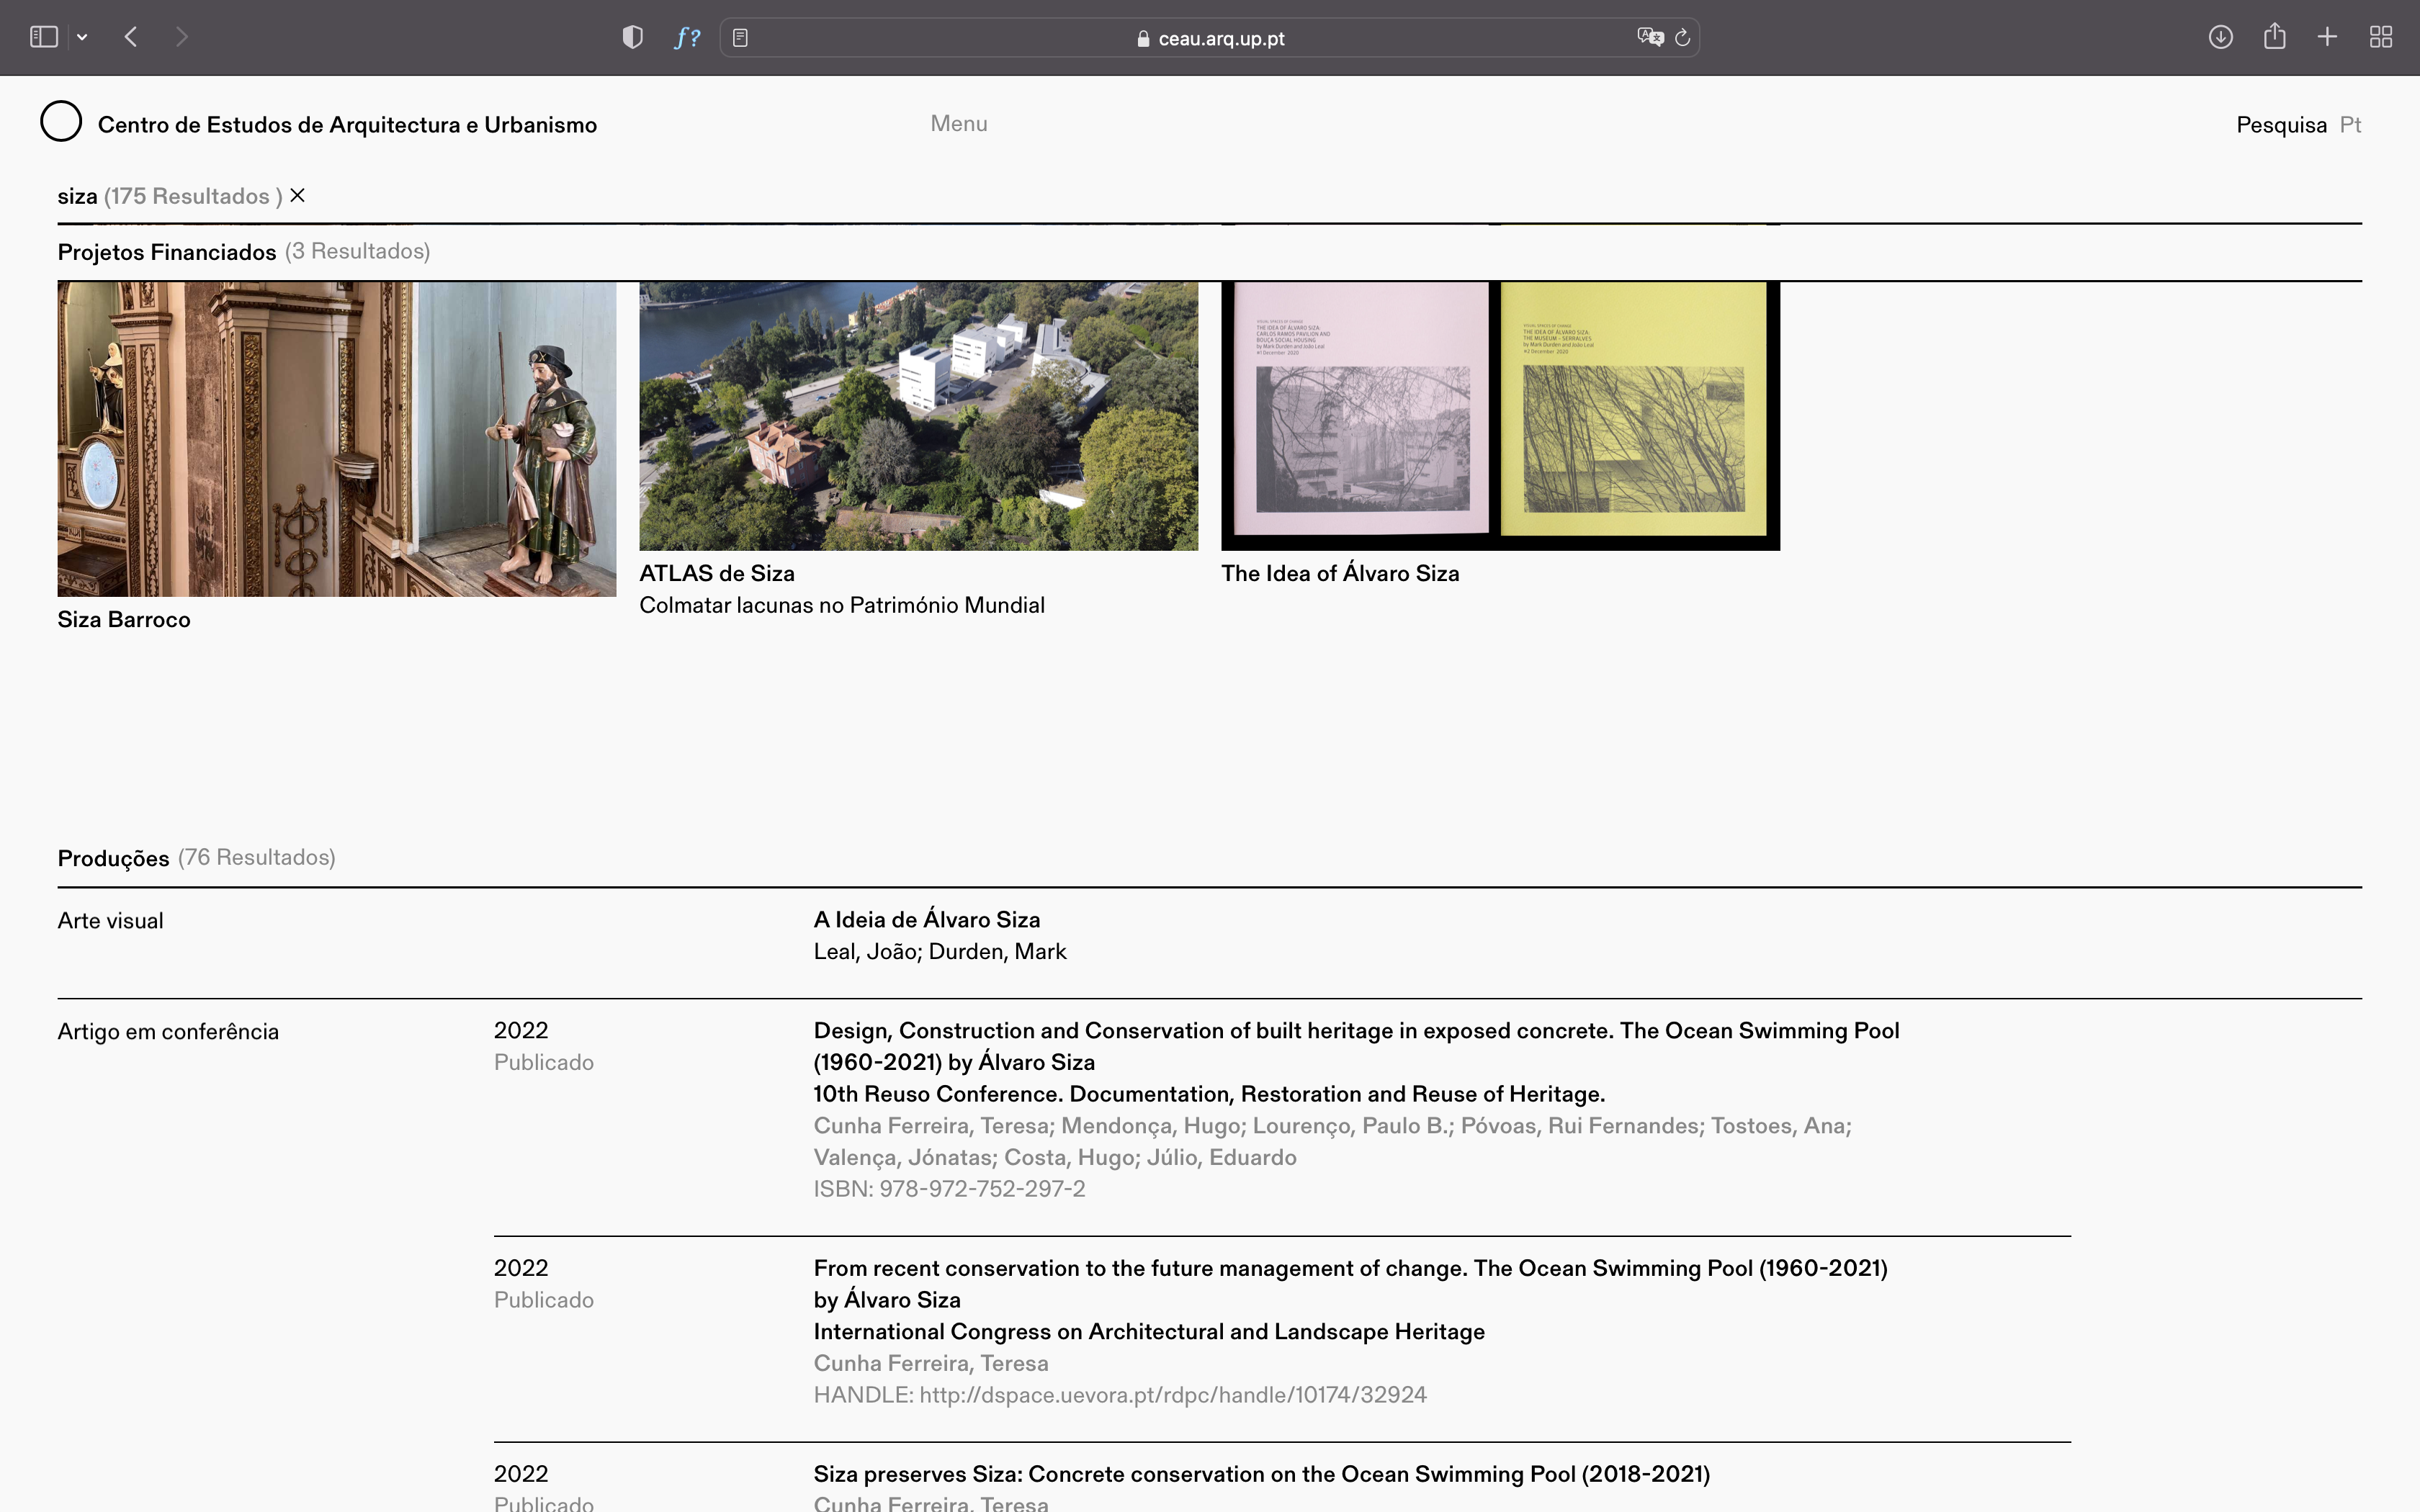The image size is (2420, 1512).
Task: Open the Pesquisa search
Action: click(x=2281, y=125)
